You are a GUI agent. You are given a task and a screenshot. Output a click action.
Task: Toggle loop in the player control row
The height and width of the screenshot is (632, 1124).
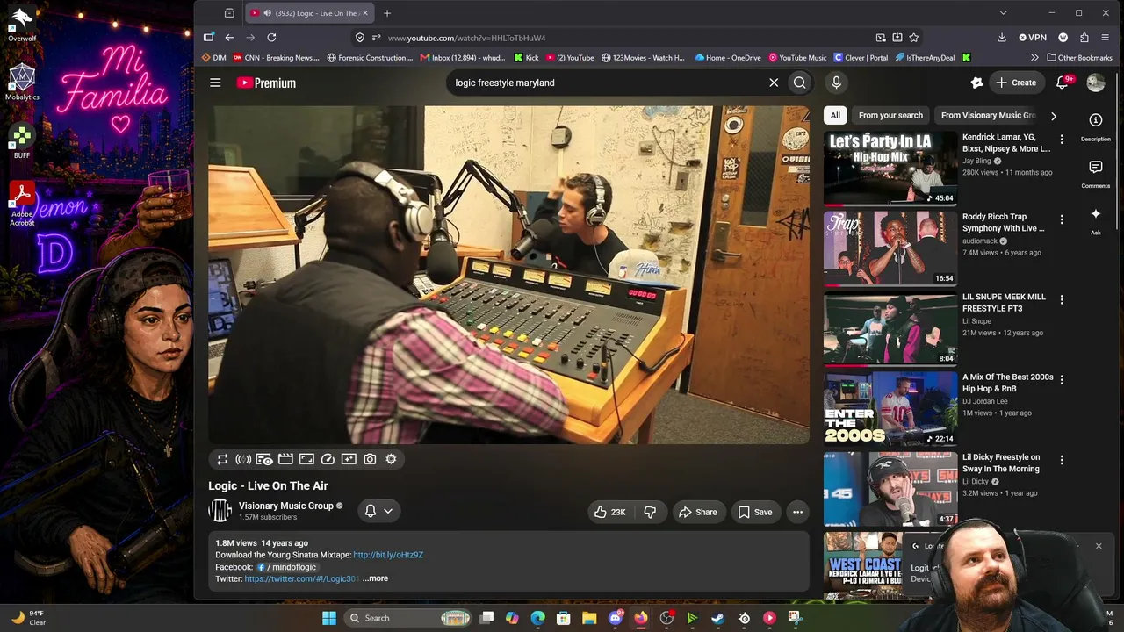tap(222, 459)
